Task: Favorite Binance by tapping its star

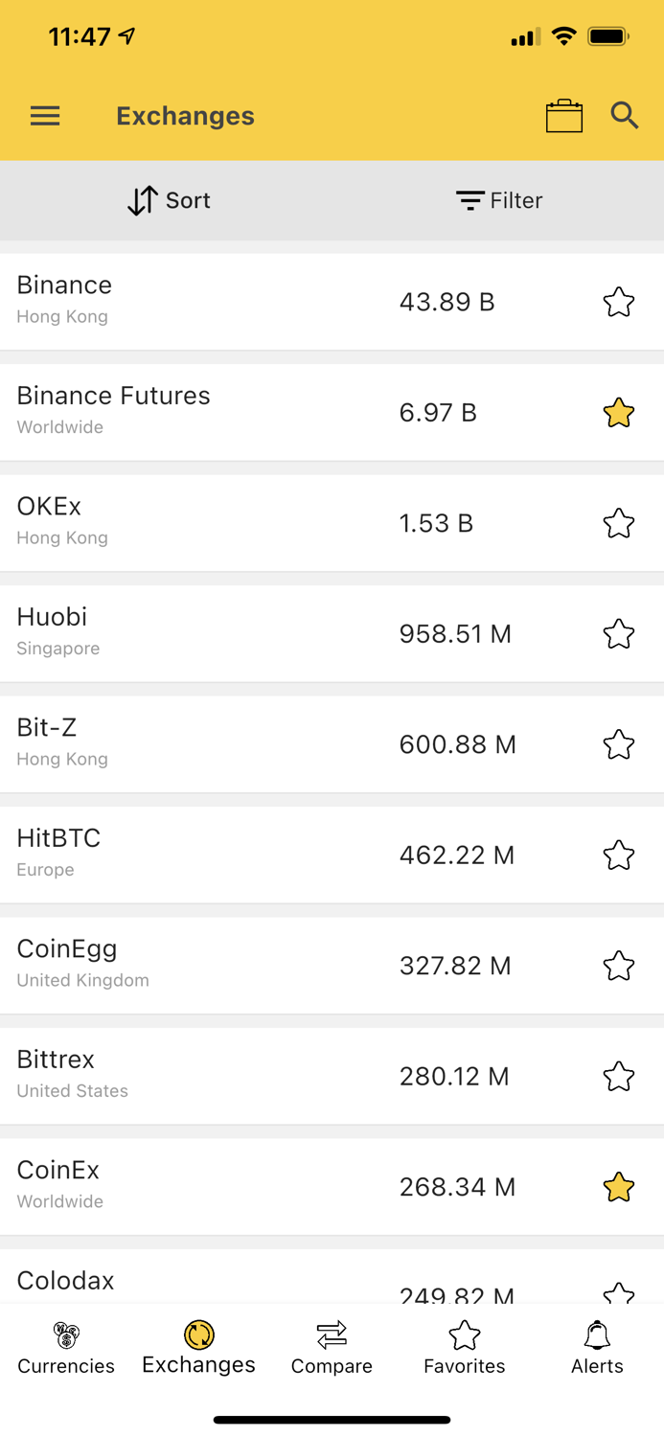Action: point(618,301)
